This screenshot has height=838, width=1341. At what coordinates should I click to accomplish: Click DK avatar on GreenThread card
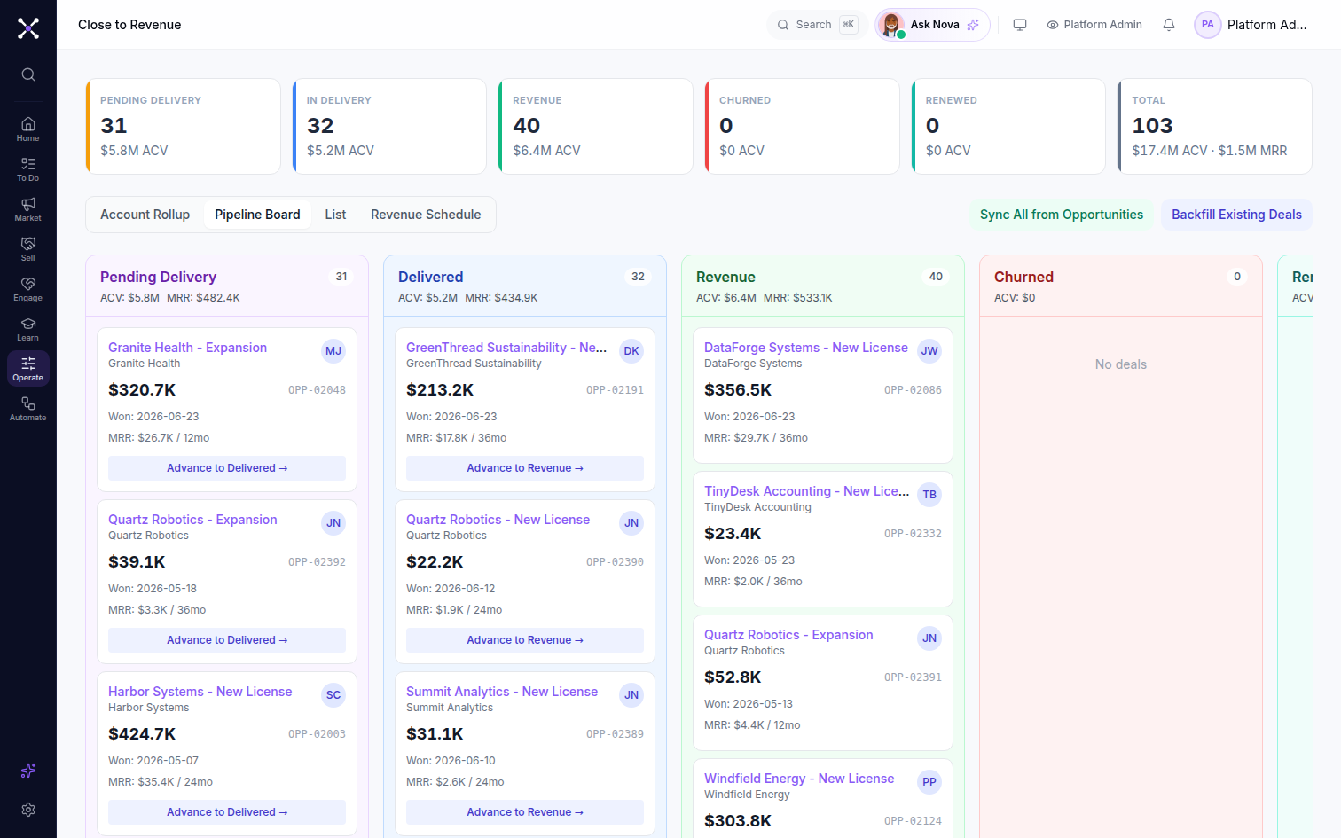(x=631, y=351)
